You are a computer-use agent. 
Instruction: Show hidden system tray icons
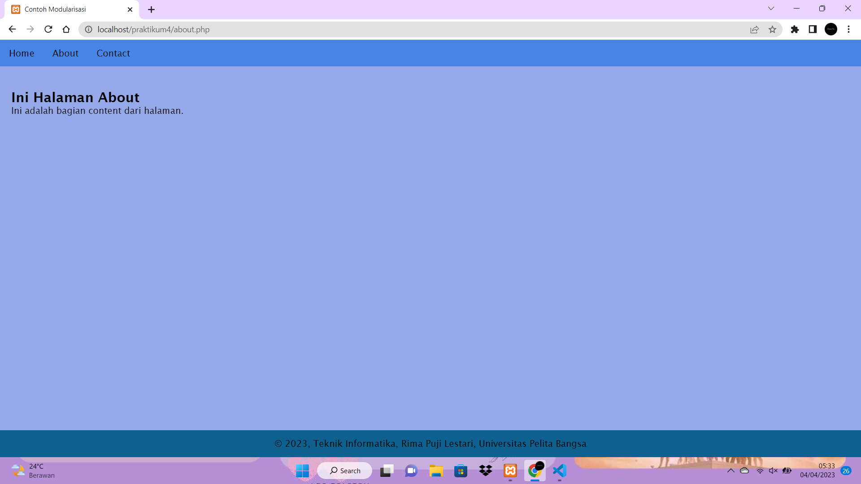[x=731, y=471]
